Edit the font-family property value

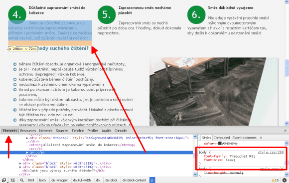click(x=241, y=156)
